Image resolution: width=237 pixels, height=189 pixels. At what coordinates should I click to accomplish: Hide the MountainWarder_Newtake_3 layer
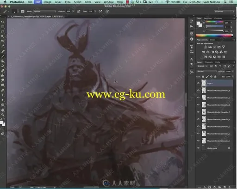point(198,126)
